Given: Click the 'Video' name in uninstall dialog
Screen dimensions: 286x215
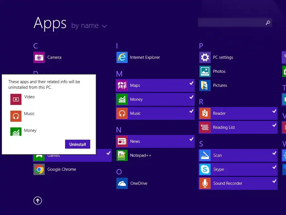Looking at the screenshot, I should click(30, 97).
